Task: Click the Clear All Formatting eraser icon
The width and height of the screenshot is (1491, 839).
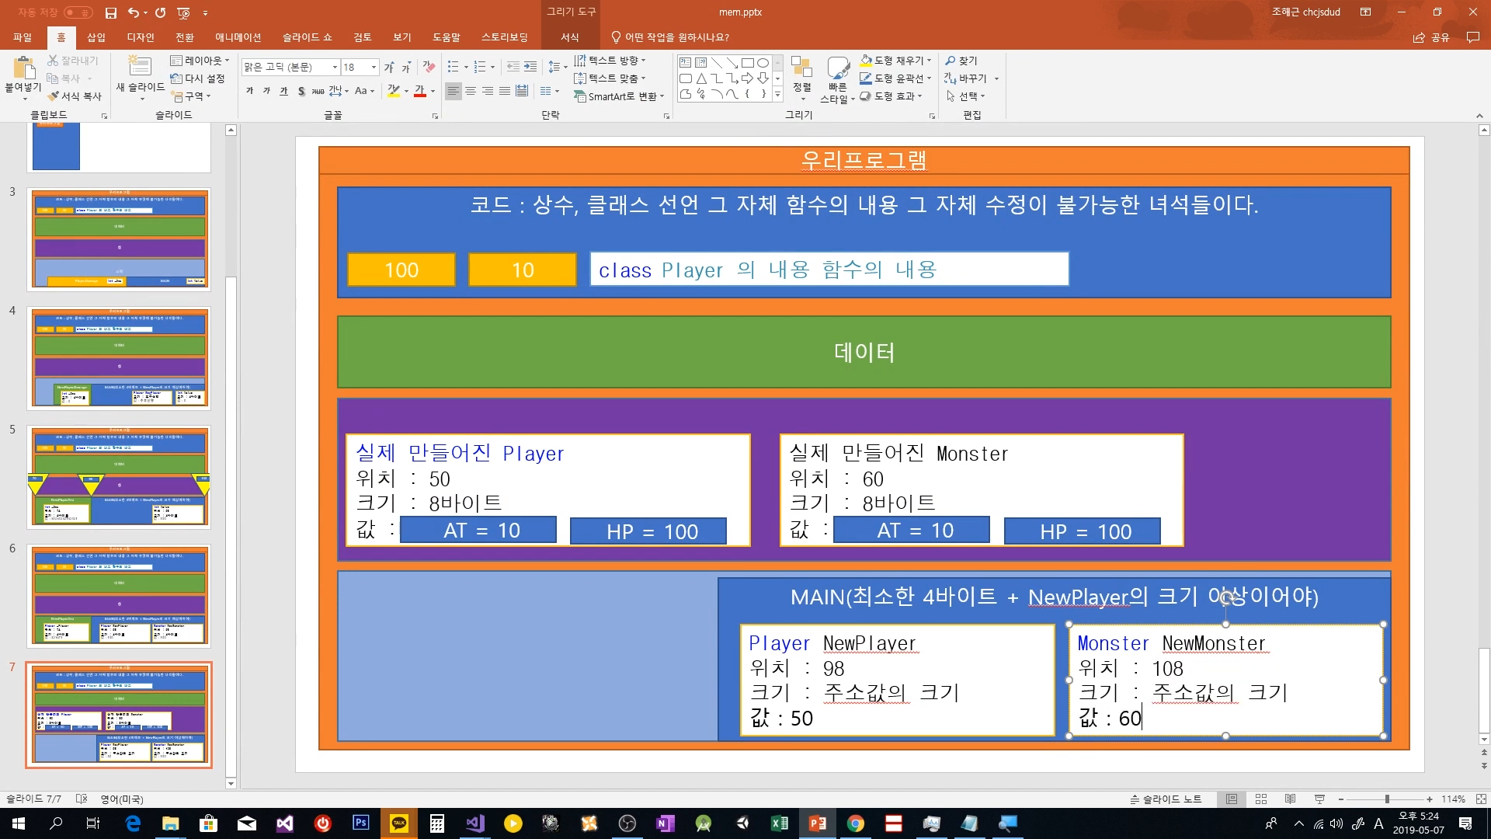Action: [x=429, y=67]
